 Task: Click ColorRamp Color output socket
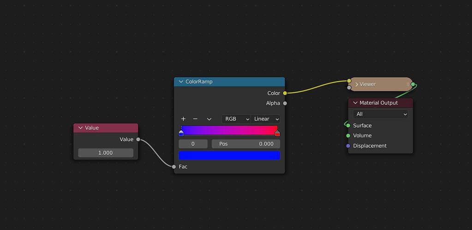(285, 93)
